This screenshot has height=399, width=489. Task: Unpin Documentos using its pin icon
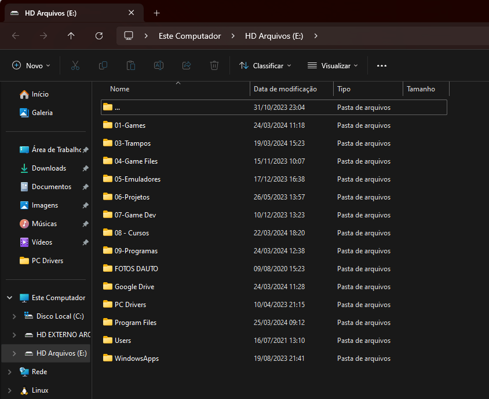85,187
